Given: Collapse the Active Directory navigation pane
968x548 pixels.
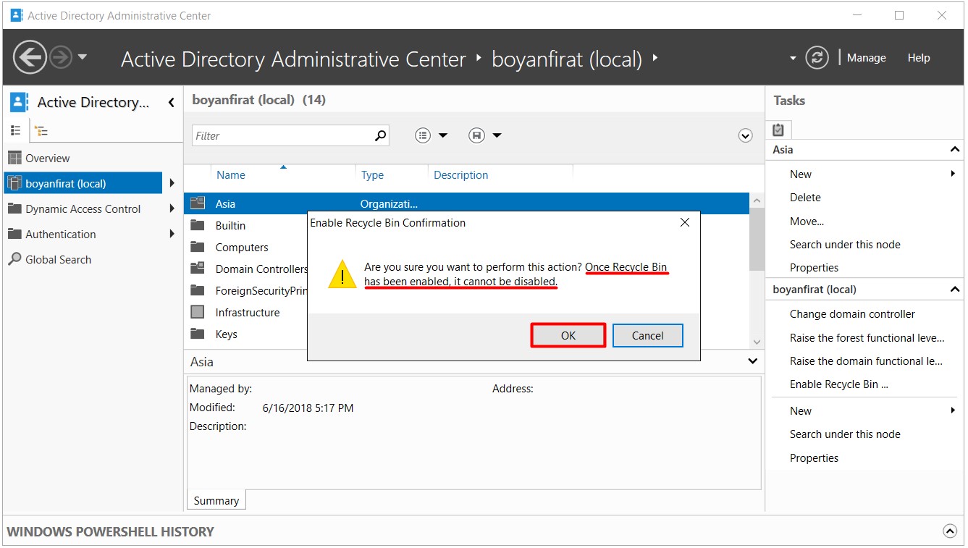Looking at the screenshot, I should pyautogui.click(x=171, y=103).
